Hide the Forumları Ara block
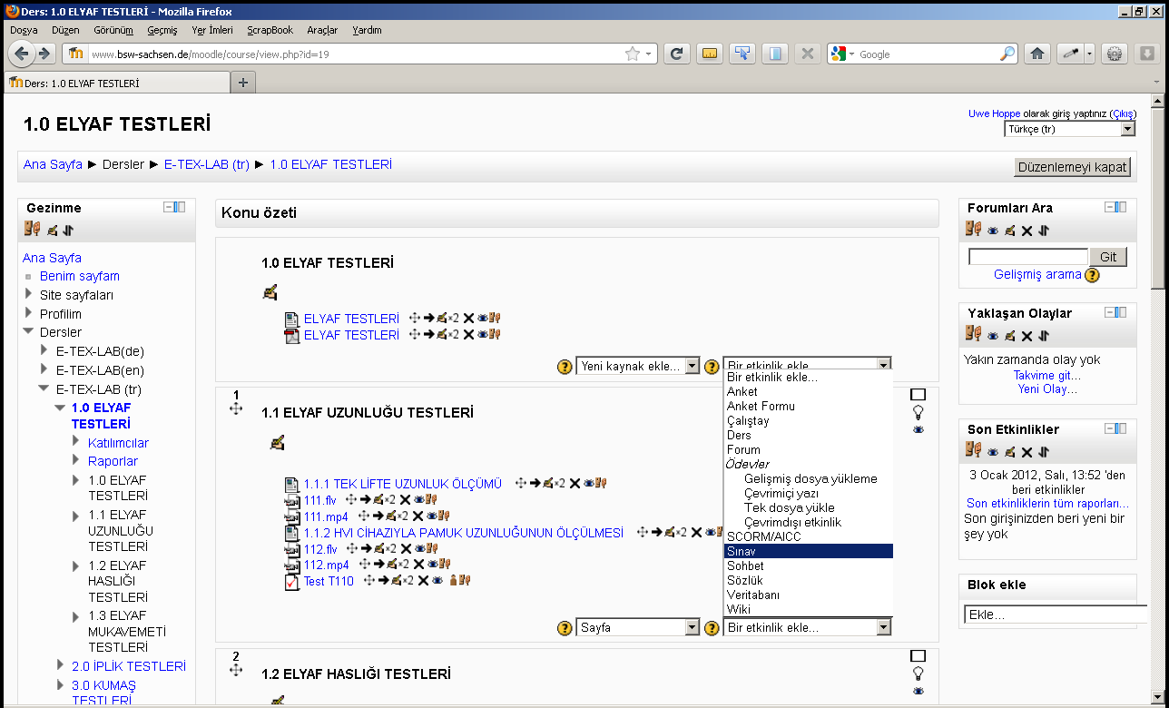1169x708 pixels. [993, 231]
